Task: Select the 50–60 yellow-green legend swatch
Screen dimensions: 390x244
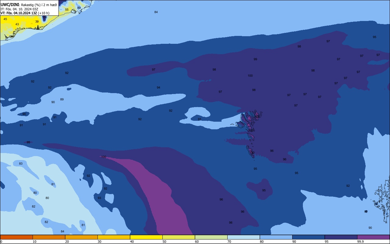Action: tap(179, 237)
